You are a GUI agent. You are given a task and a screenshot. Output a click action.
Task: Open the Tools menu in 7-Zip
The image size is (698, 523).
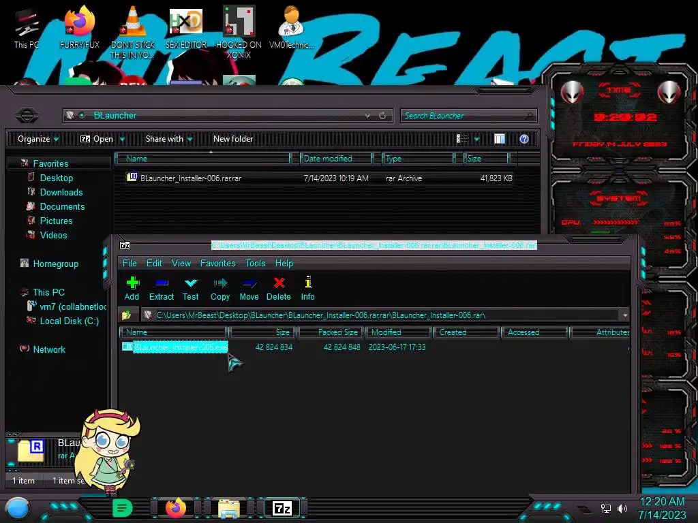(255, 264)
